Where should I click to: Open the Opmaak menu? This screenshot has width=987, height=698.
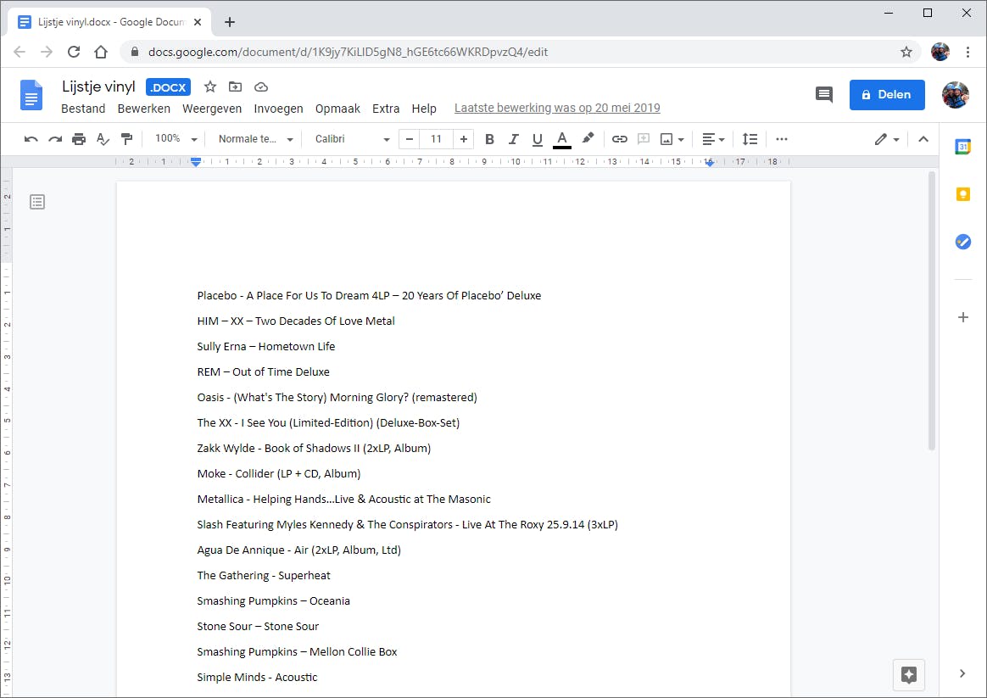tap(337, 109)
